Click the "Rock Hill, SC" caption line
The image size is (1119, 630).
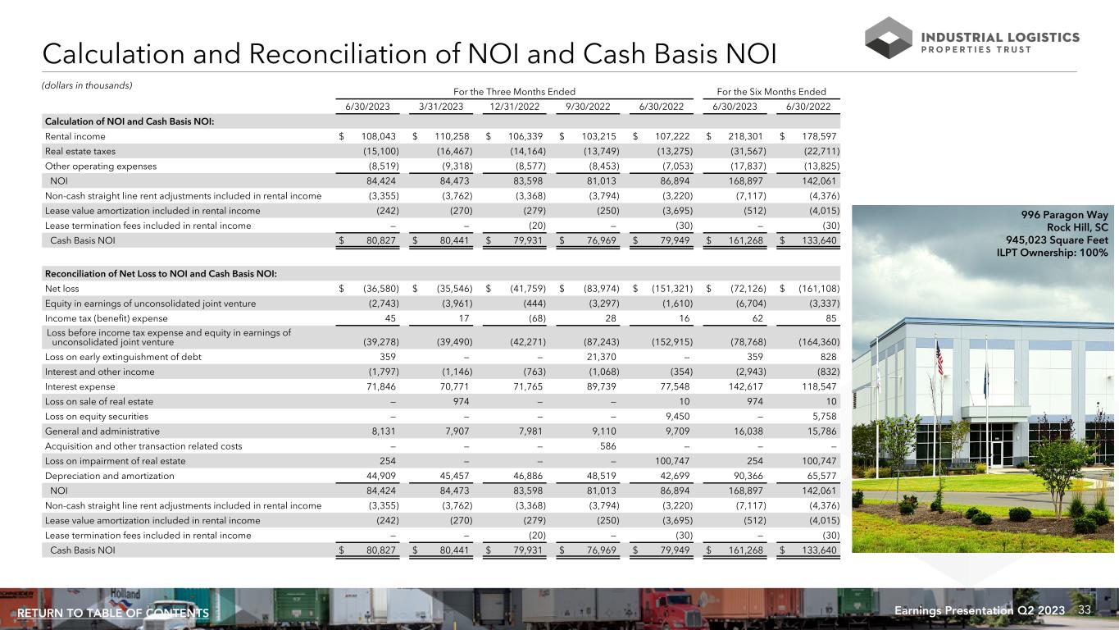[x=1076, y=226]
